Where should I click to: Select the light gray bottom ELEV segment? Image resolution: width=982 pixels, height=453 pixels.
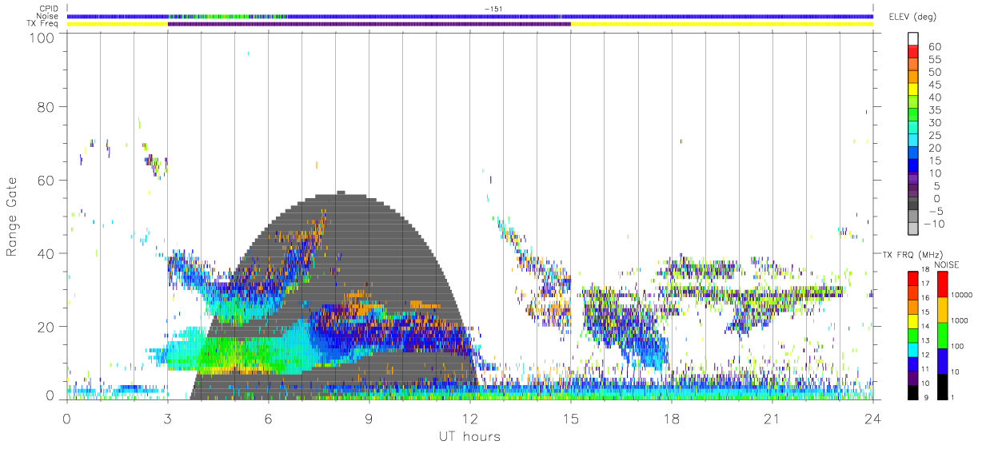(912, 230)
